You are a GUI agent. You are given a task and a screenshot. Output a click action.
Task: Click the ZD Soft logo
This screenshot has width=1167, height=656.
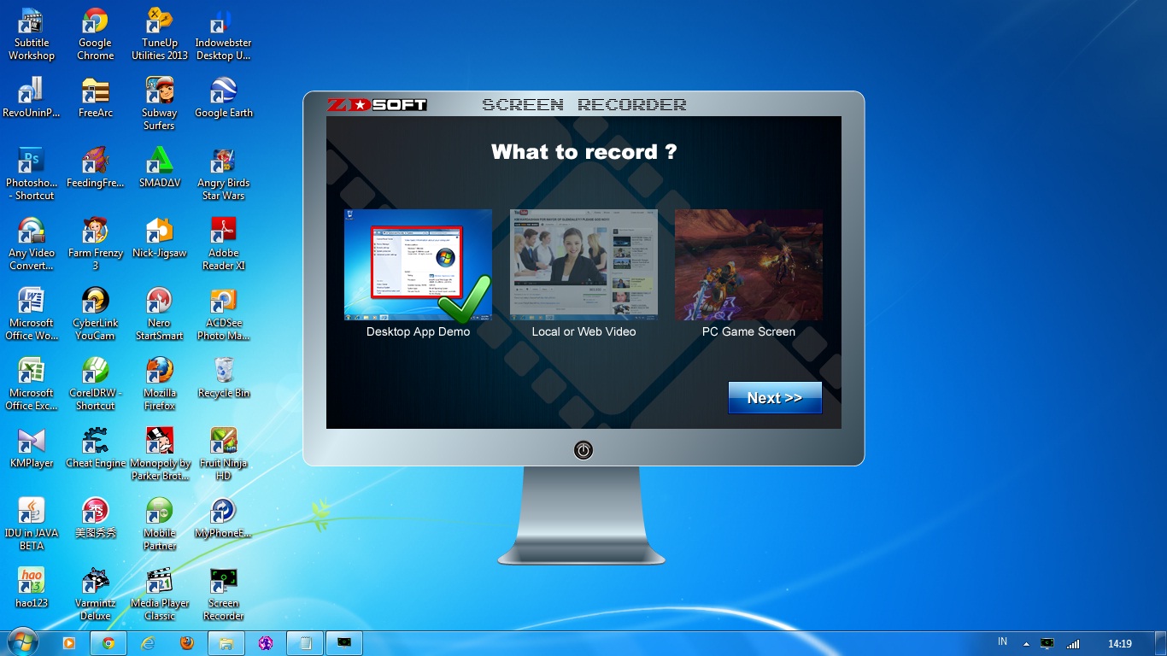coord(377,105)
